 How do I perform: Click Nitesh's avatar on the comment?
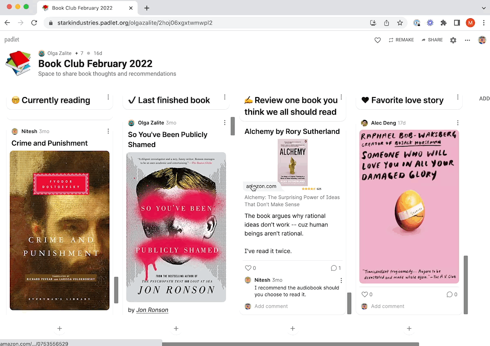(x=248, y=280)
